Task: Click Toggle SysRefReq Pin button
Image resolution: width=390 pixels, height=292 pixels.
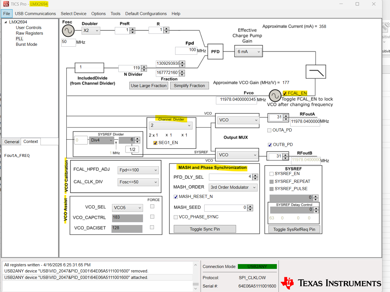Action: tap(294, 229)
